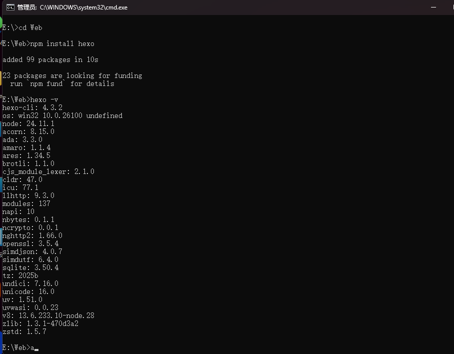Minimize the cmd.exe window
Screen dimensions: 454x354
[433, 7]
